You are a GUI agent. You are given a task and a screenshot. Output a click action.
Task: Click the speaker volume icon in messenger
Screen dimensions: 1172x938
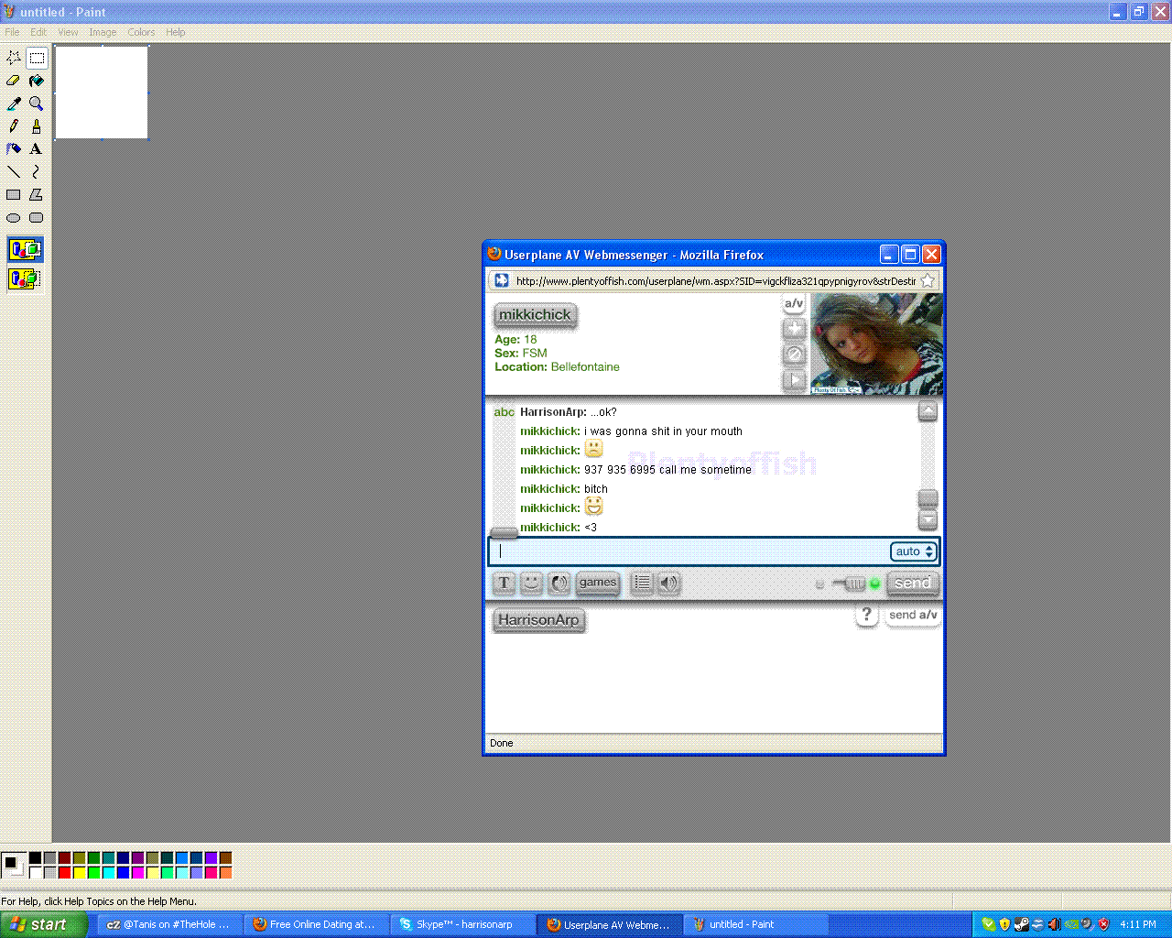[669, 583]
